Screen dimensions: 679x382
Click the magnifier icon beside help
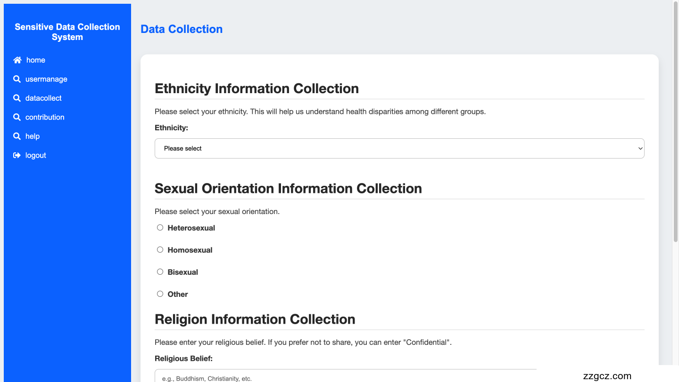pyautogui.click(x=17, y=136)
